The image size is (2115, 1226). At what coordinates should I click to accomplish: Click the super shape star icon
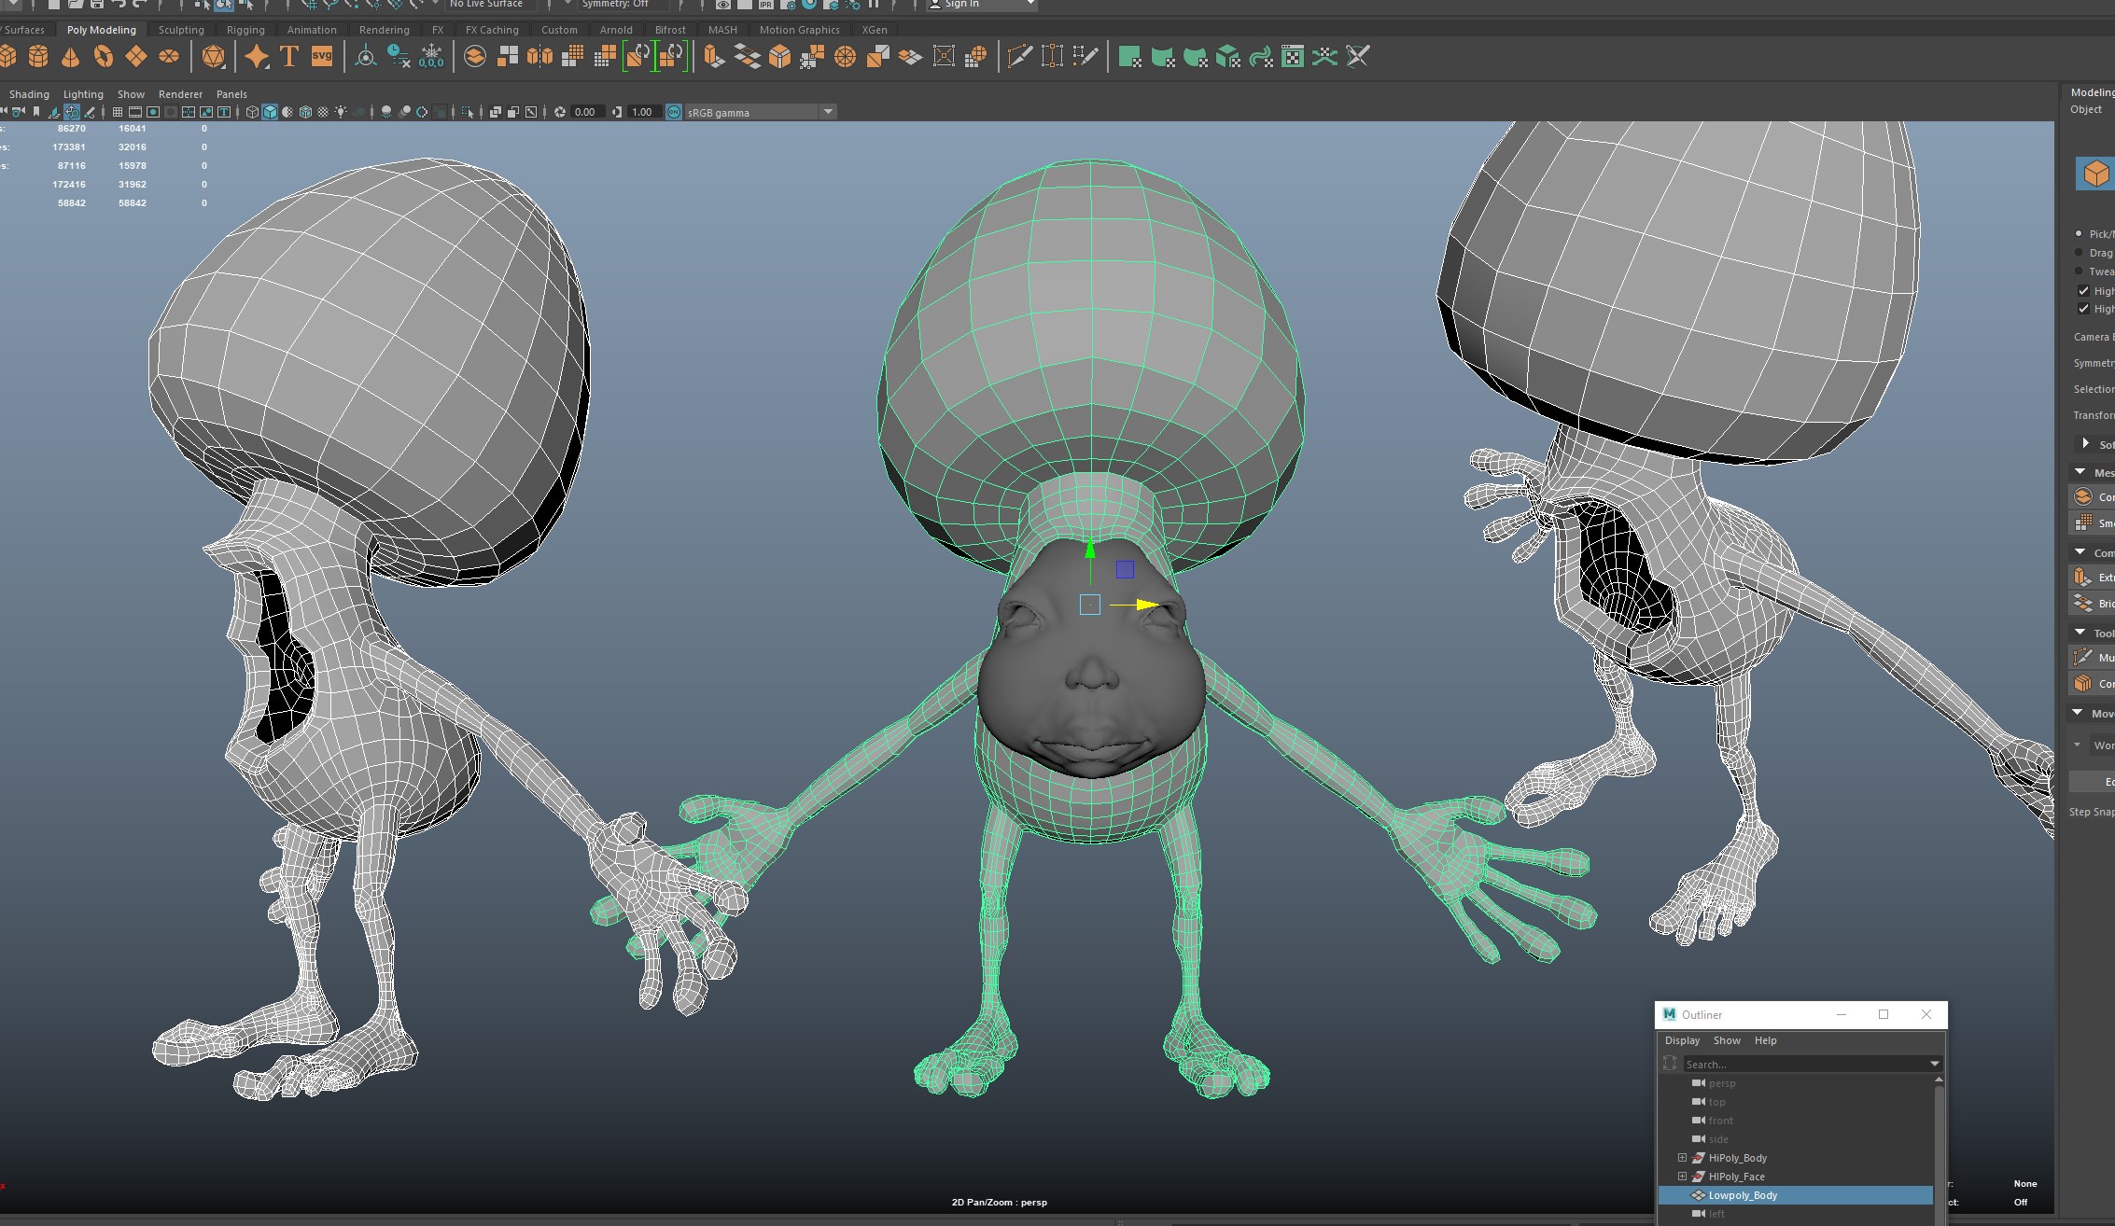tap(257, 57)
